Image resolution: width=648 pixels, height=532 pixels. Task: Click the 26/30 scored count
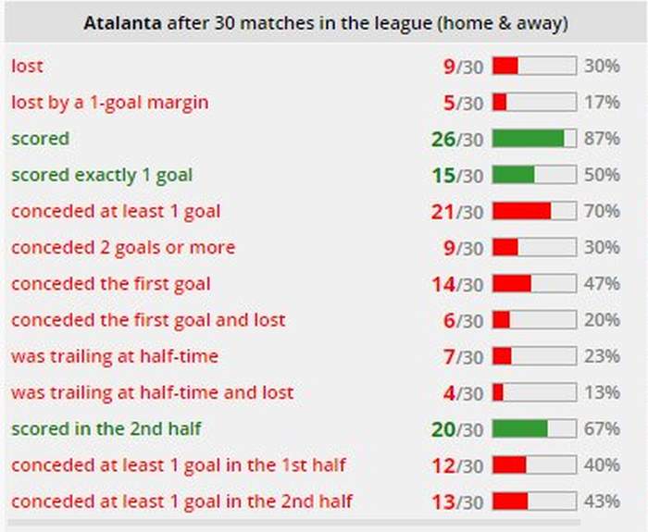(x=457, y=139)
